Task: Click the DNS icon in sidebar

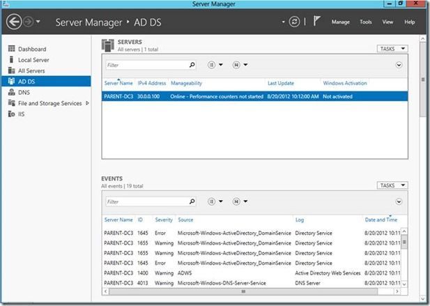Action: click(12, 92)
